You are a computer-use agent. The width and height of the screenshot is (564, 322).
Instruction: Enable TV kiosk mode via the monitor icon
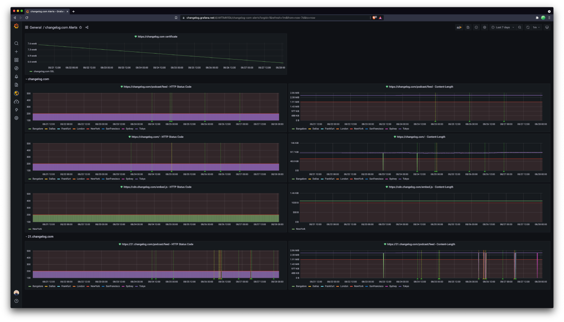(x=547, y=27)
